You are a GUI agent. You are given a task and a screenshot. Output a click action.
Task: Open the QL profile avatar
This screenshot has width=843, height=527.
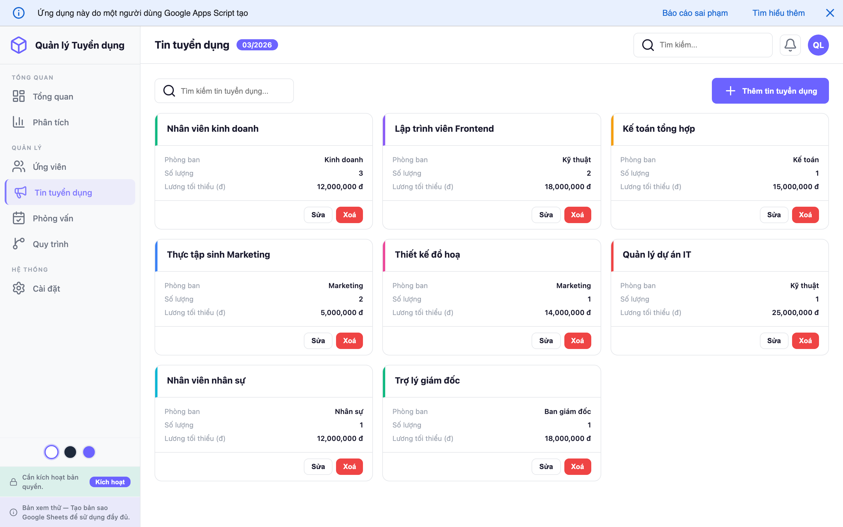pyautogui.click(x=818, y=45)
